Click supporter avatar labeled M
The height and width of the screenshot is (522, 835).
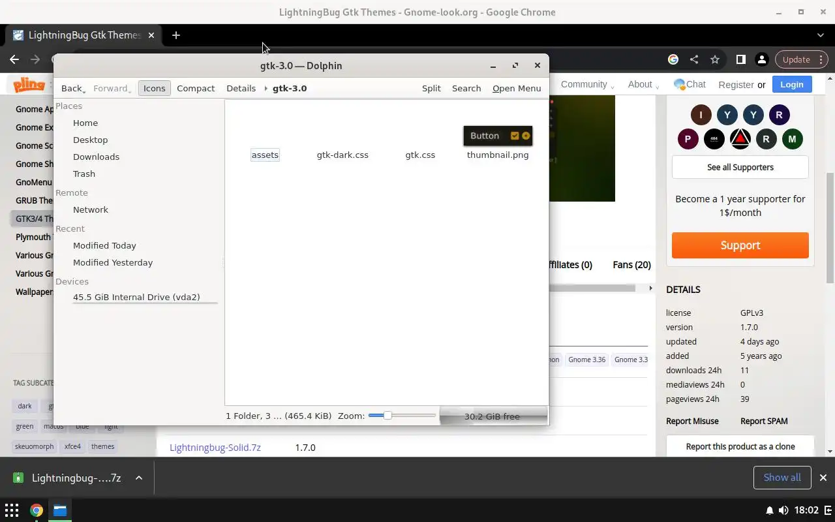[792, 139]
